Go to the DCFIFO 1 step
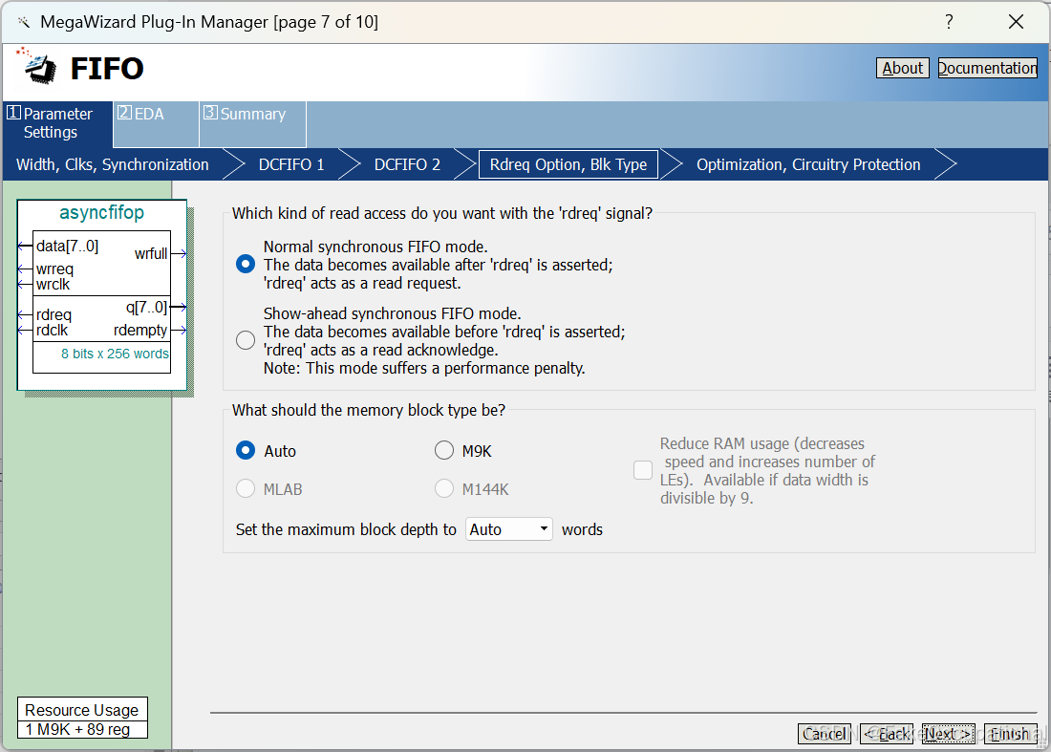The image size is (1051, 752). 291,165
